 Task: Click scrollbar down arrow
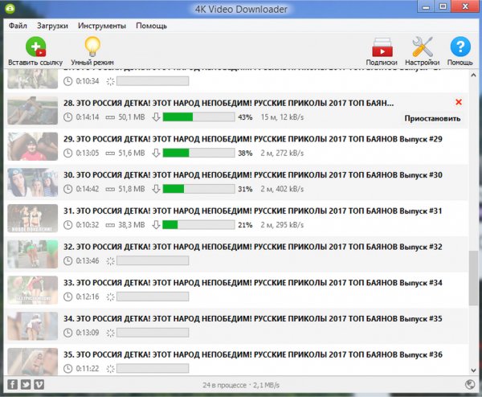473,370
